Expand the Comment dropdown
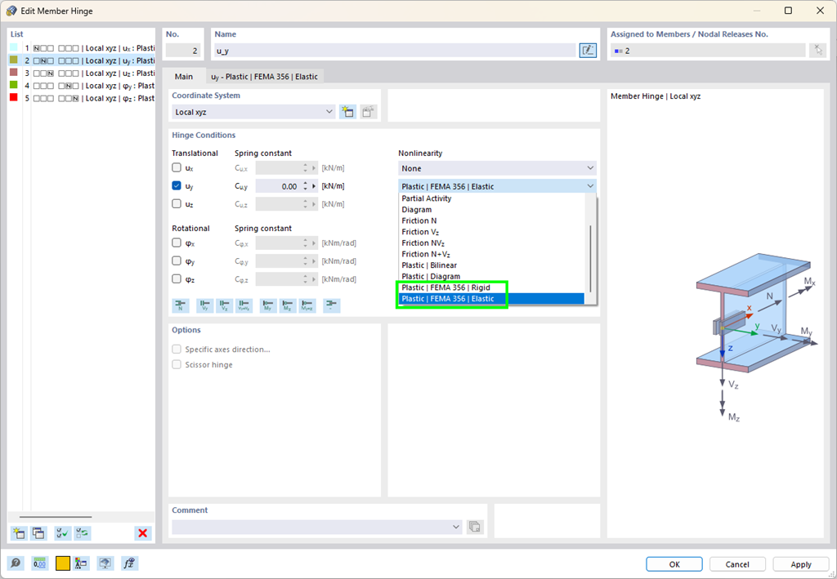The width and height of the screenshot is (837, 579). pyautogui.click(x=457, y=527)
